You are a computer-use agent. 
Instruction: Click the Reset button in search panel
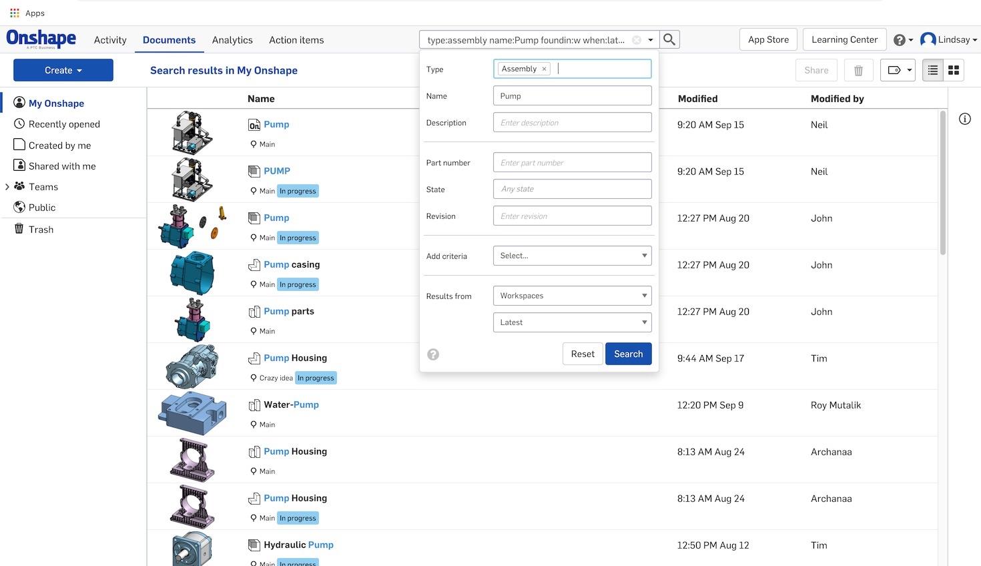(582, 353)
